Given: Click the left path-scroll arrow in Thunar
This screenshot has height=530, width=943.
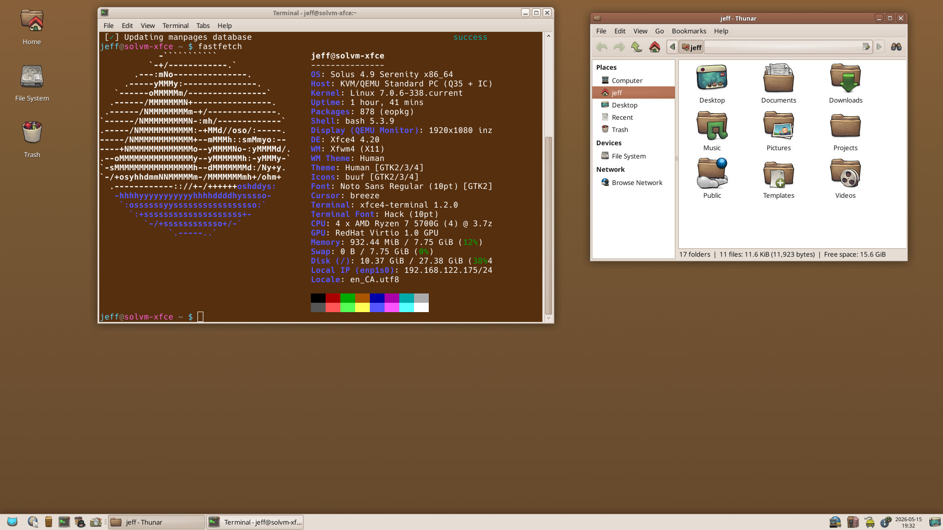Looking at the screenshot, I should [x=672, y=47].
